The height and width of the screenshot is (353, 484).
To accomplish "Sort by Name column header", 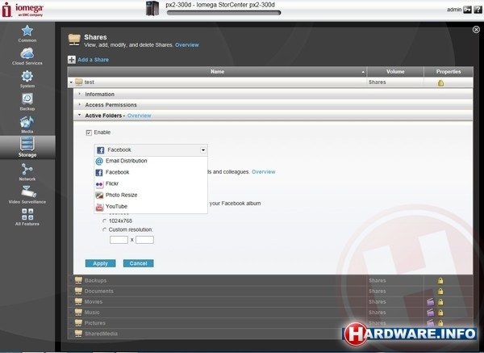I will (217, 71).
